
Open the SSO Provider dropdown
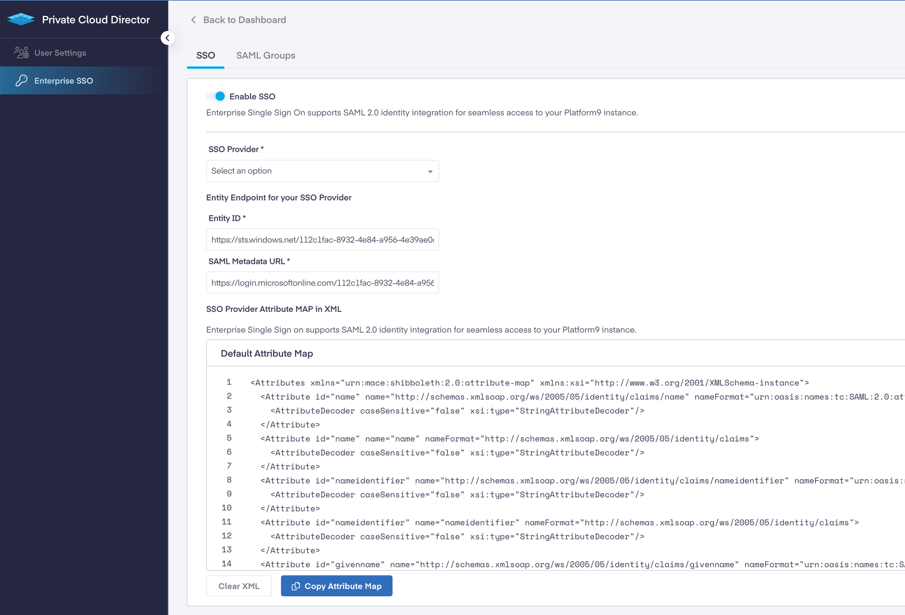[x=316, y=171]
